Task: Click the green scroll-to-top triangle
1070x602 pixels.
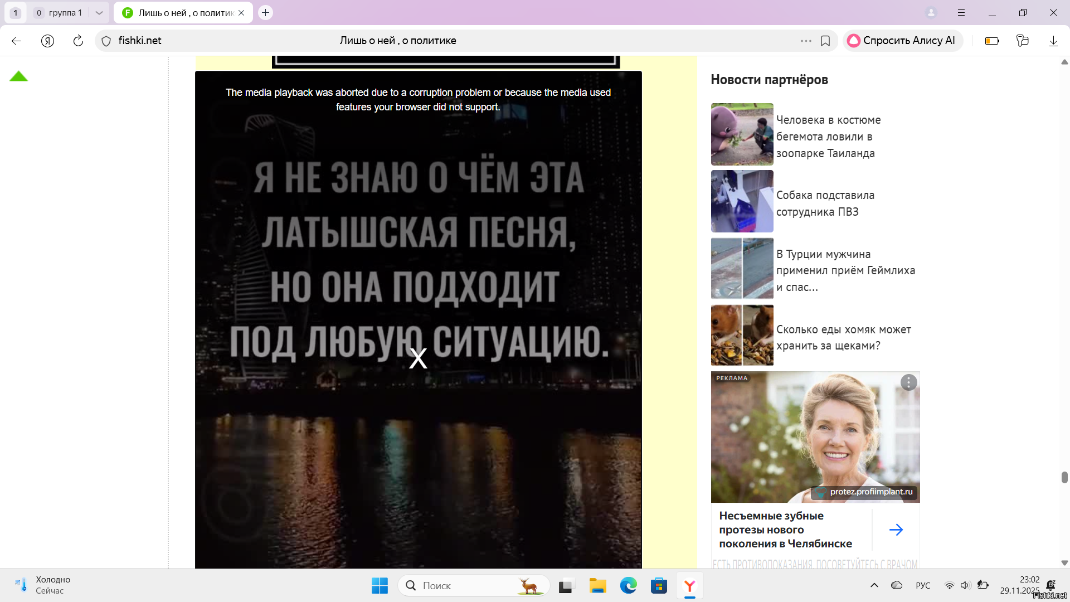Action: pyautogui.click(x=18, y=76)
